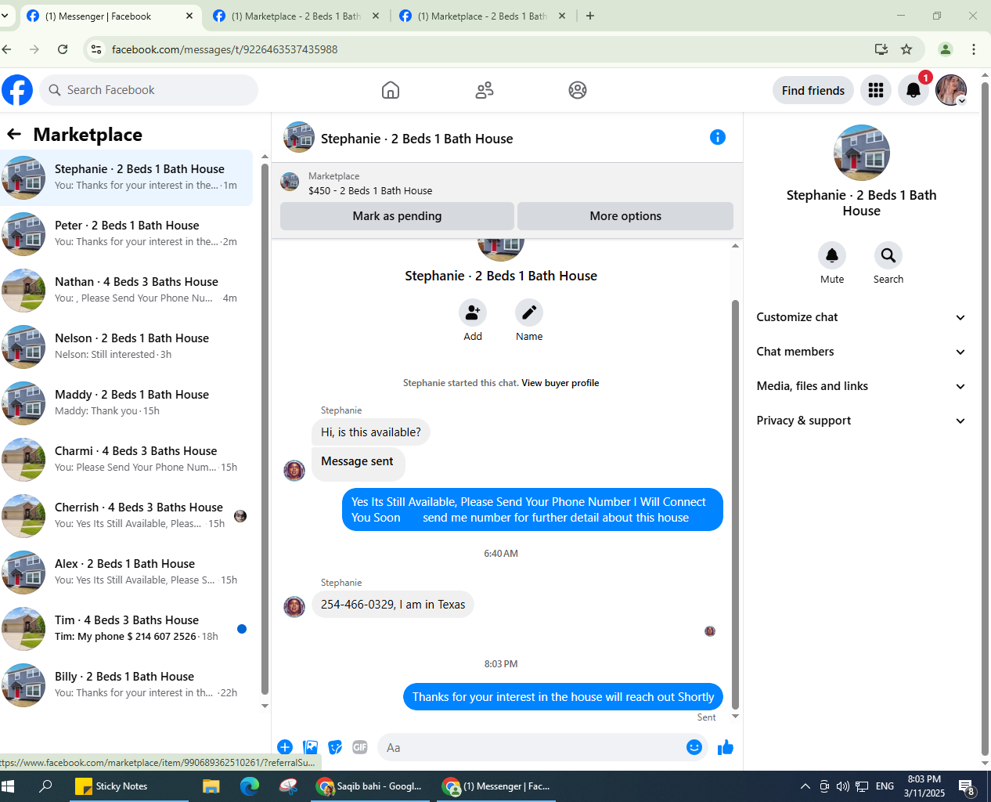Click More options button

(625, 216)
